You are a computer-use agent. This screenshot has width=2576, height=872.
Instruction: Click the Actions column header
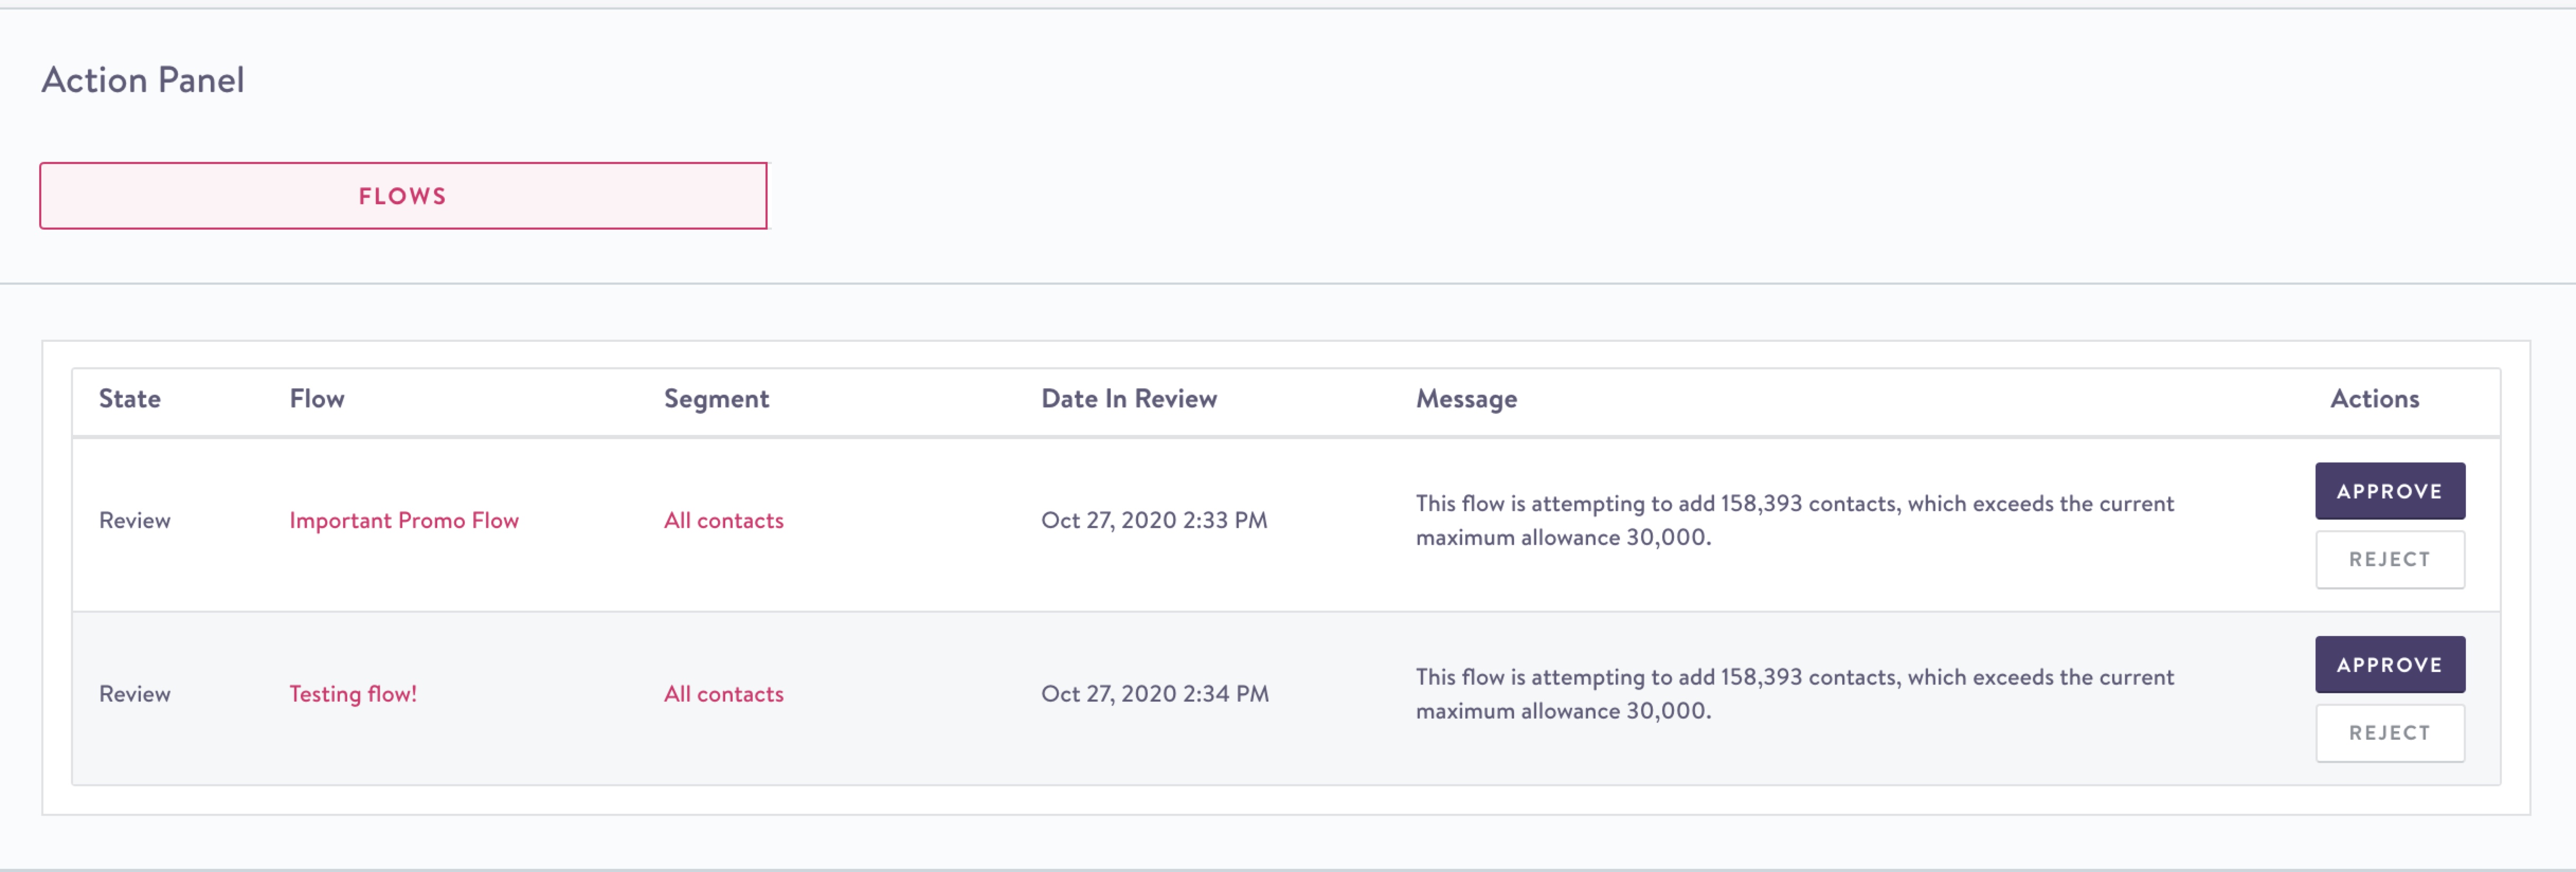pyautogui.click(x=2374, y=399)
